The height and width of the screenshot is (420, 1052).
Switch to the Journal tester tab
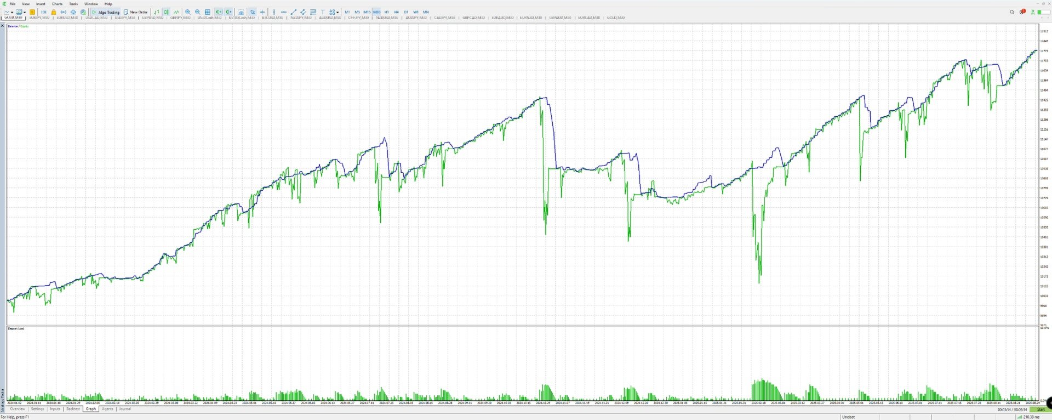[125, 409]
